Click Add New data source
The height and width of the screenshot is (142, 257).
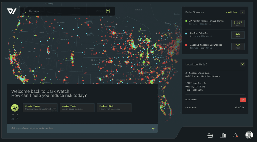coord(231,12)
